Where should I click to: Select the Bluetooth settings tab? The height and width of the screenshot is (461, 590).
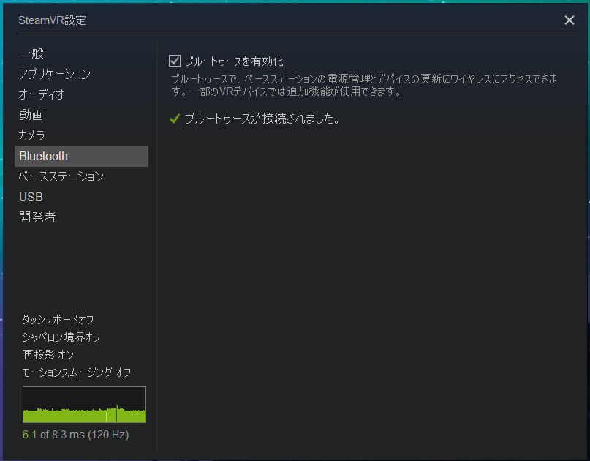point(81,157)
